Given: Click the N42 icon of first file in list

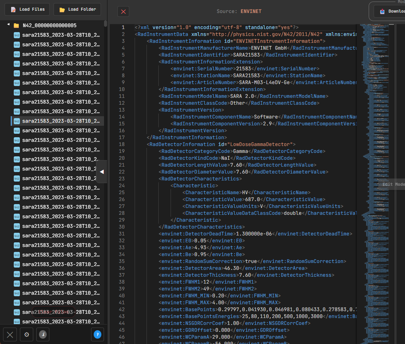Looking at the screenshot, I should pyautogui.click(x=17, y=35).
